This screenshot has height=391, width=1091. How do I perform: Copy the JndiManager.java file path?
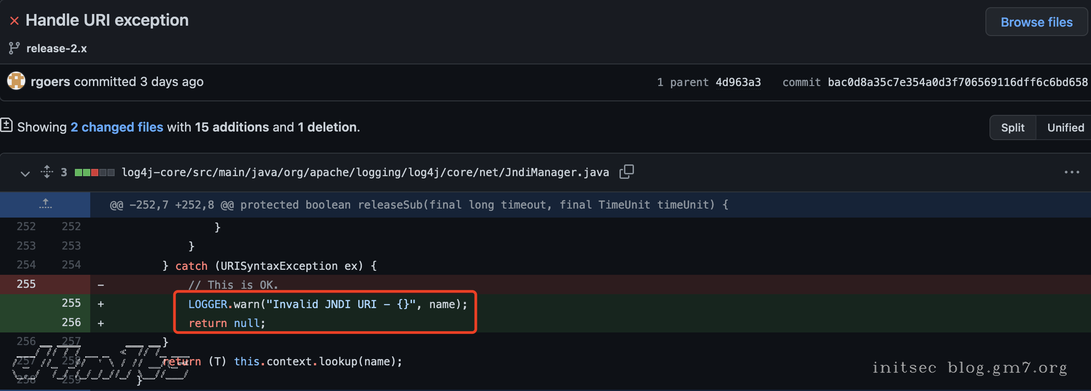(x=626, y=172)
